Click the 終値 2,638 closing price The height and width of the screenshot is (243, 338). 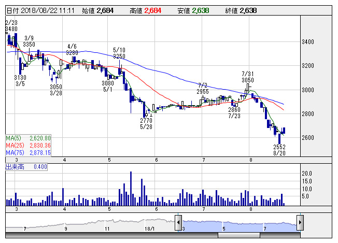click(241, 10)
